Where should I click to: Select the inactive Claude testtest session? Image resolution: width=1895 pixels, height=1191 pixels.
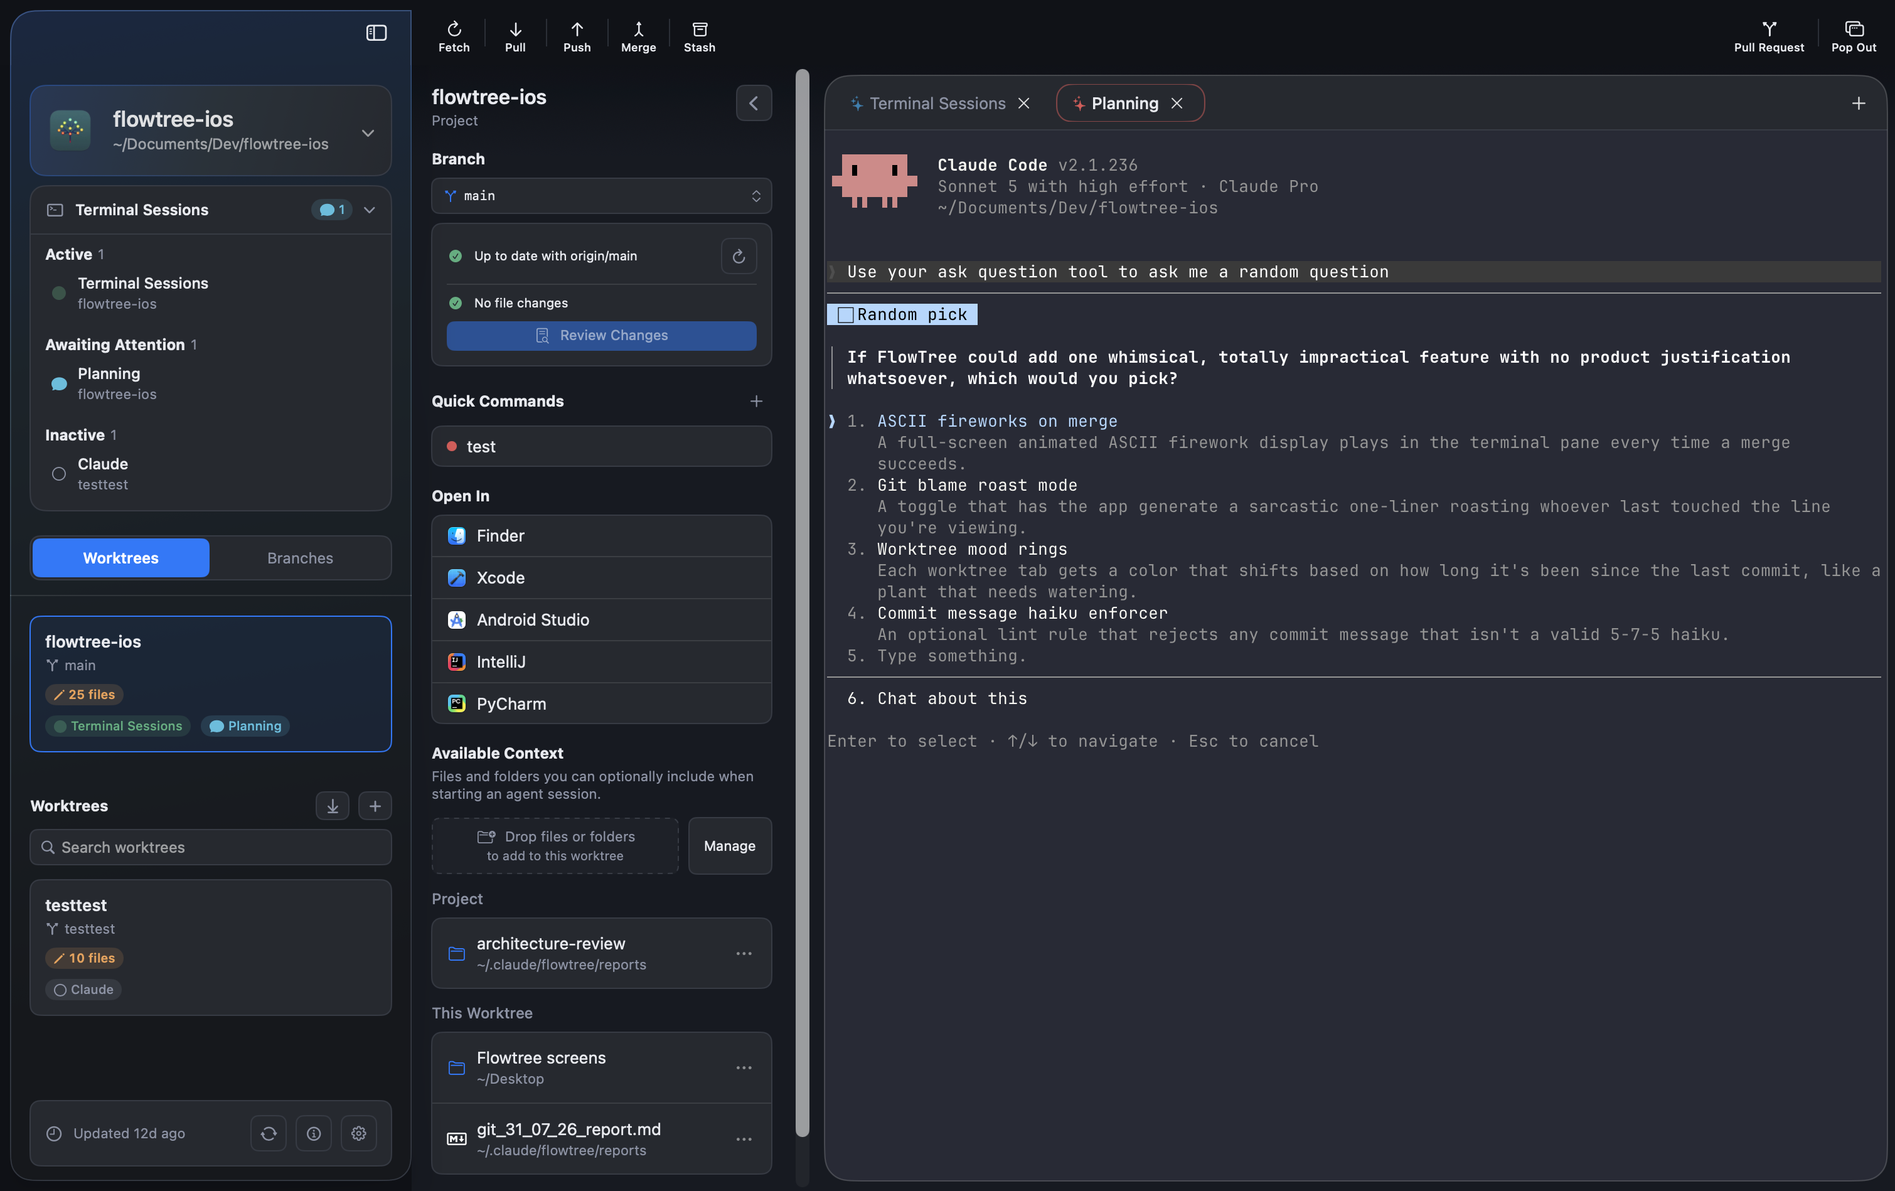pos(210,474)
